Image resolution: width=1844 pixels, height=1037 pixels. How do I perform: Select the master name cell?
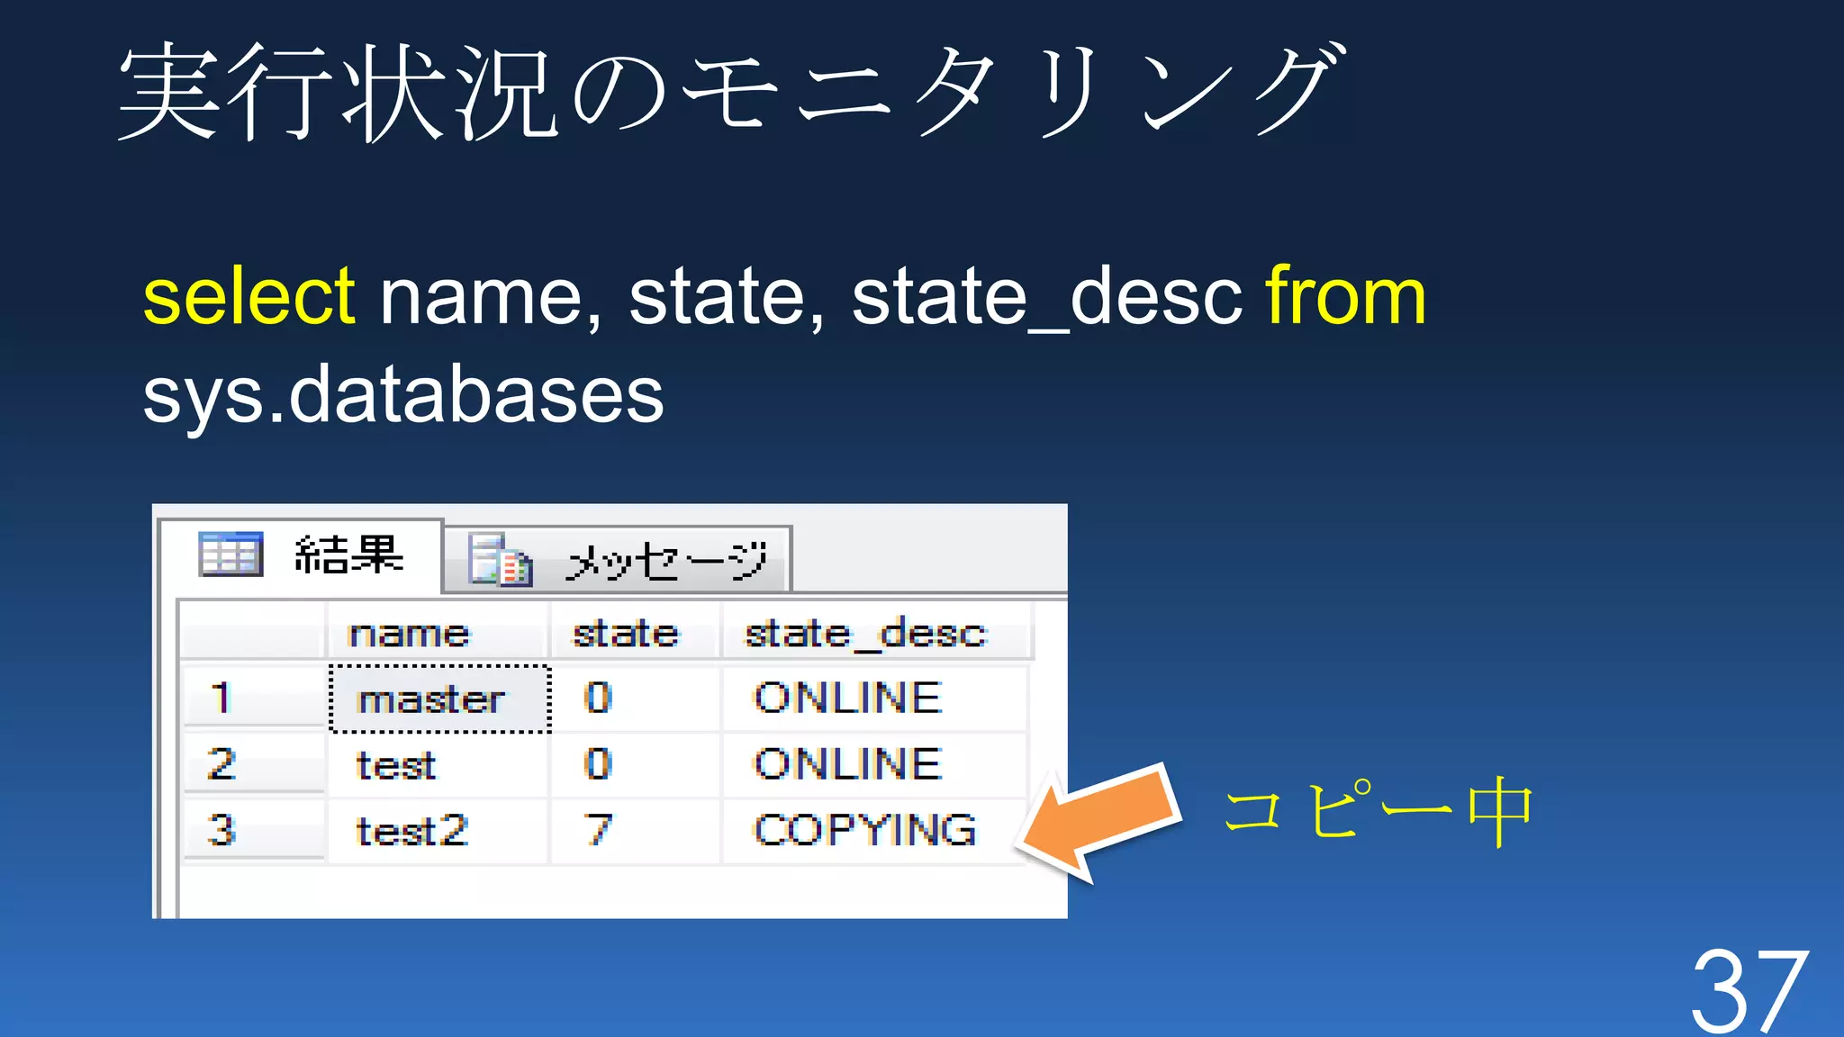[439, 699]
